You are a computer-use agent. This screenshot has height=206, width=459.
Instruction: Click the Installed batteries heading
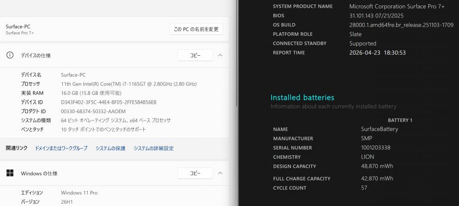[302, 97]
